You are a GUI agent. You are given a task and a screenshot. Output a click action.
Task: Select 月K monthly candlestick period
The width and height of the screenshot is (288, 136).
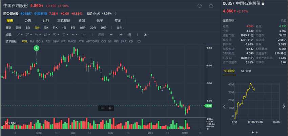tap(55, 28)
